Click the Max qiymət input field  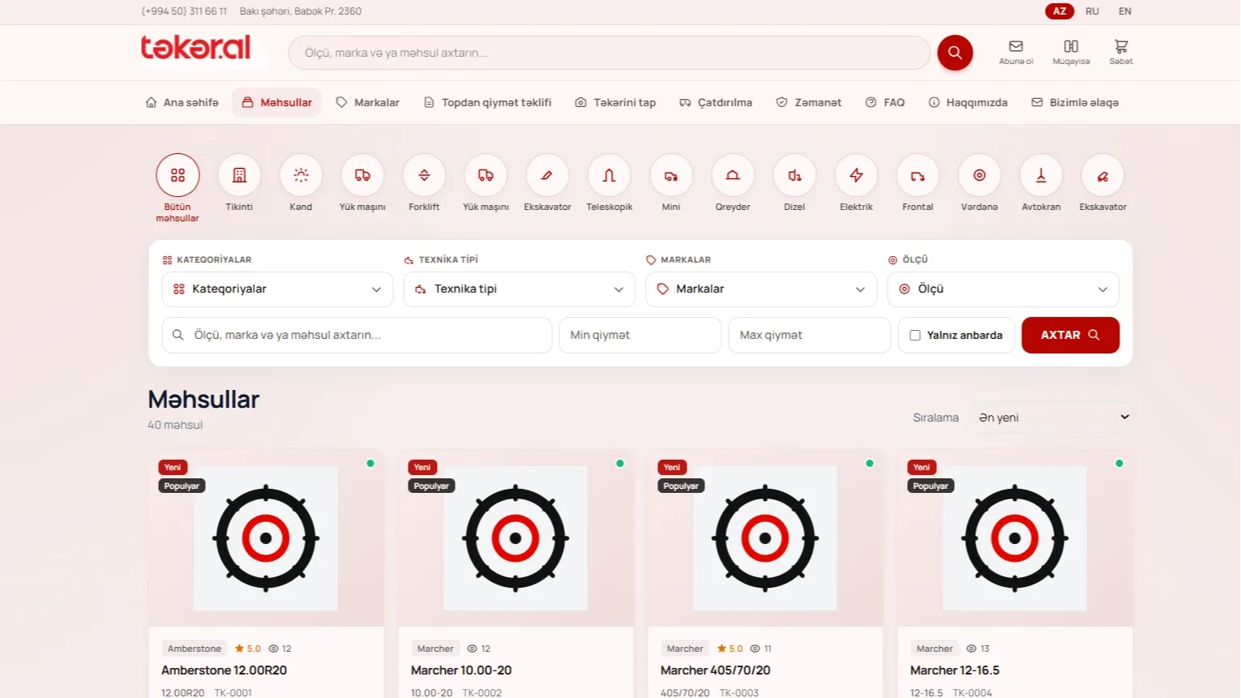point(810,335)
